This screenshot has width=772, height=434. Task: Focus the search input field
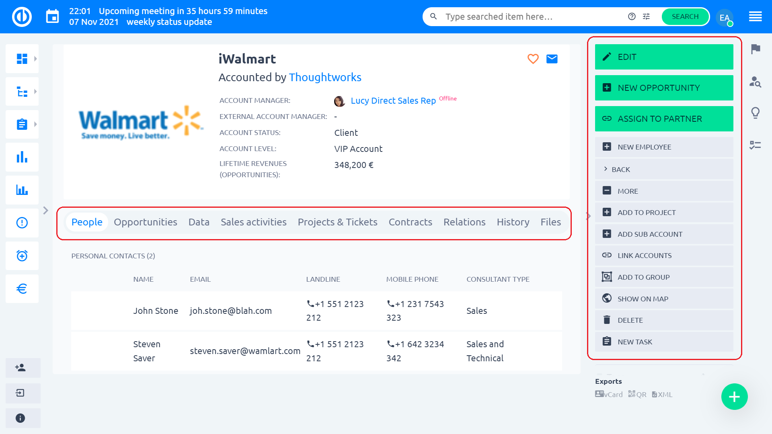pyautogui.click(x=533, y=16)
